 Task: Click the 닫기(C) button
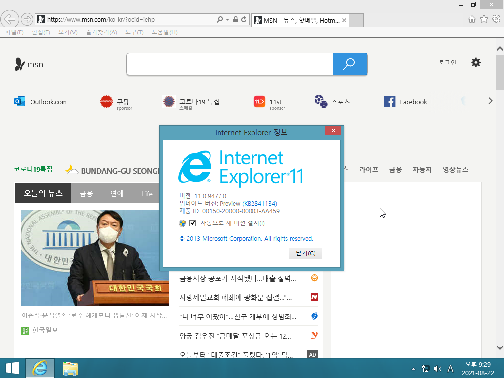pyautogui.click(x=305, y=253)
